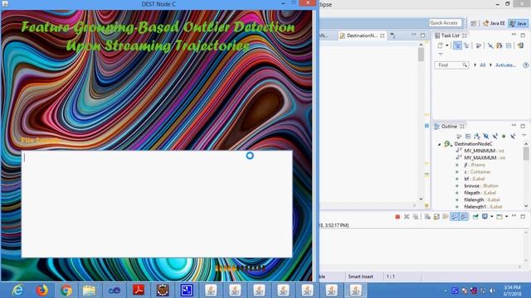Expand the arrow before Activate...
The image size is (531, 298).
491,65
